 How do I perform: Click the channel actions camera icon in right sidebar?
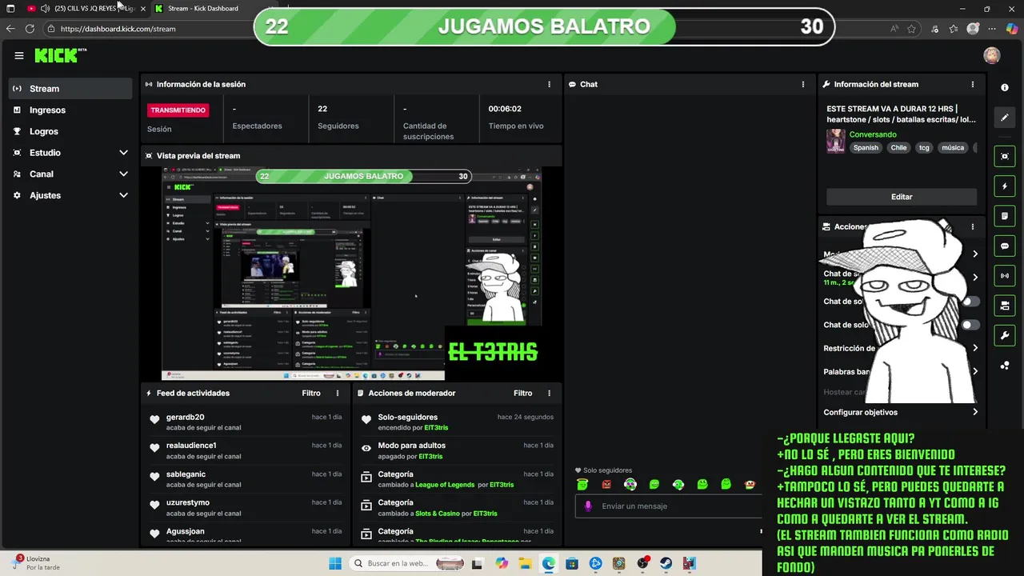(1005, 306)
